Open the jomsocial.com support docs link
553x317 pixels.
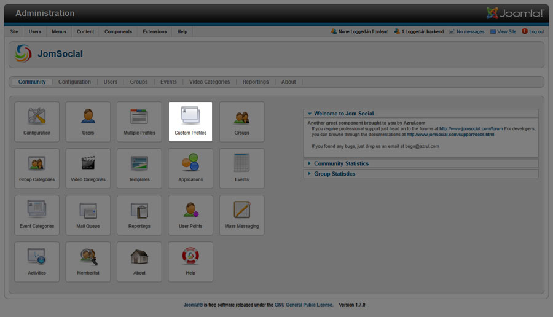point(450,135)
